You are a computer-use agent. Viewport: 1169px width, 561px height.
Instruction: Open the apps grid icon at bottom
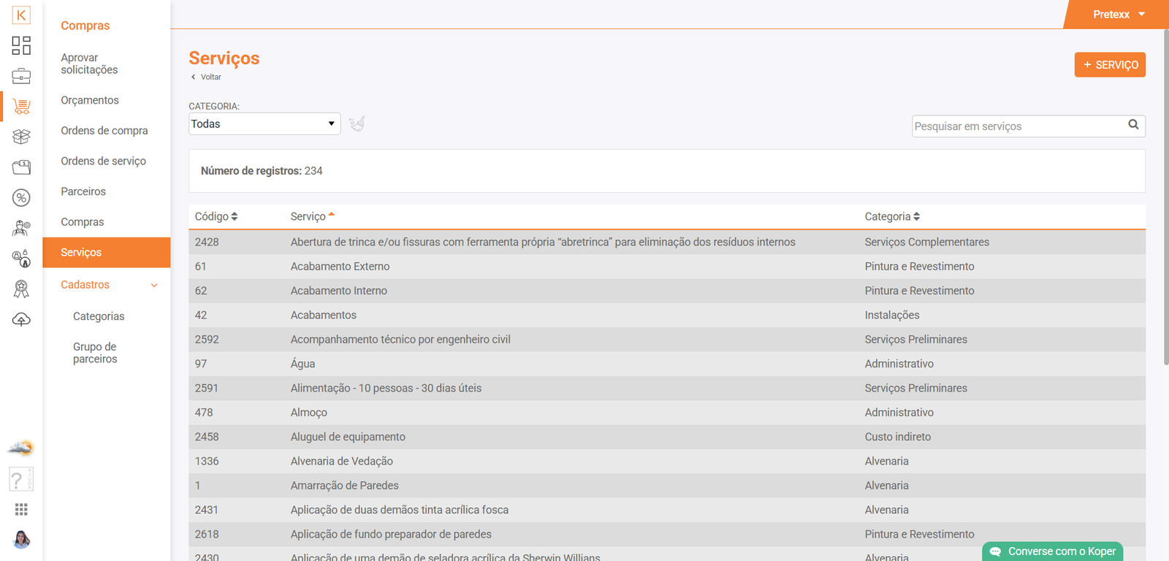click(x=21, y=509)
